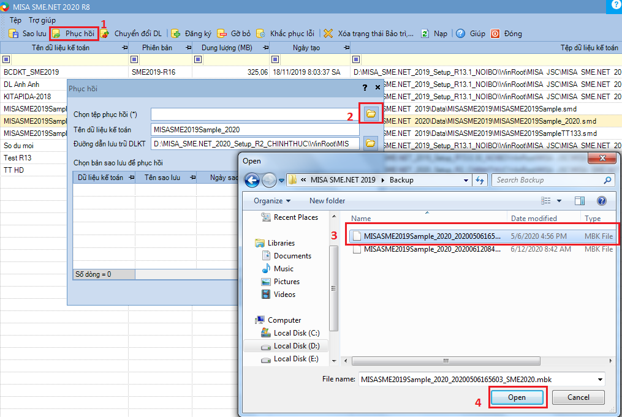Select Local Disk (C:)
Viewport: 622px width, 417px height.
click(290, 333)
